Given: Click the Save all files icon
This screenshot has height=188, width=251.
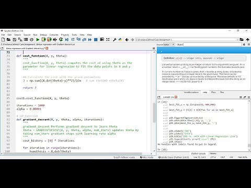Looking at the screenshot, I should (x=20, y=40).
